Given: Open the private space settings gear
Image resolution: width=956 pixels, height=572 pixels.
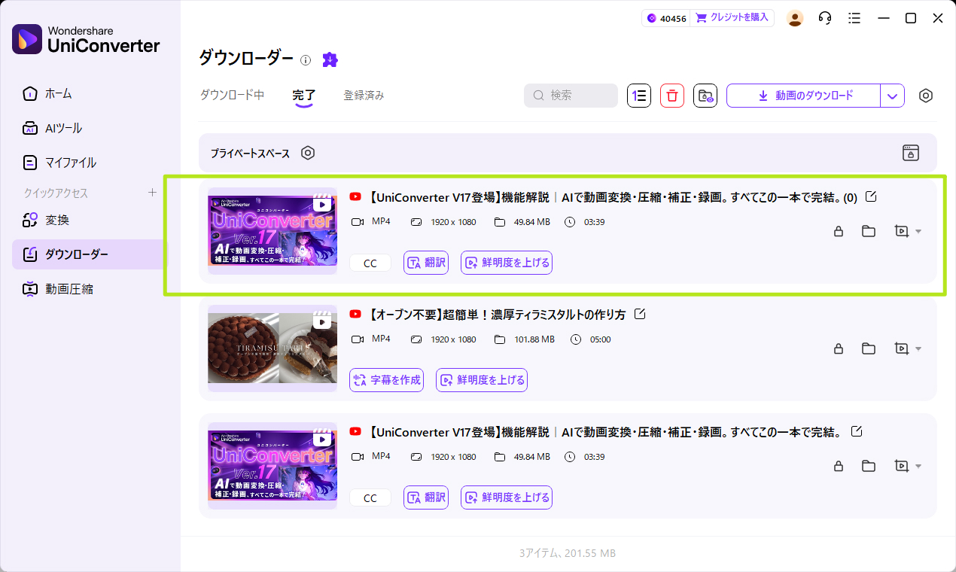Looking at the screenshot, I should (308, 153).
